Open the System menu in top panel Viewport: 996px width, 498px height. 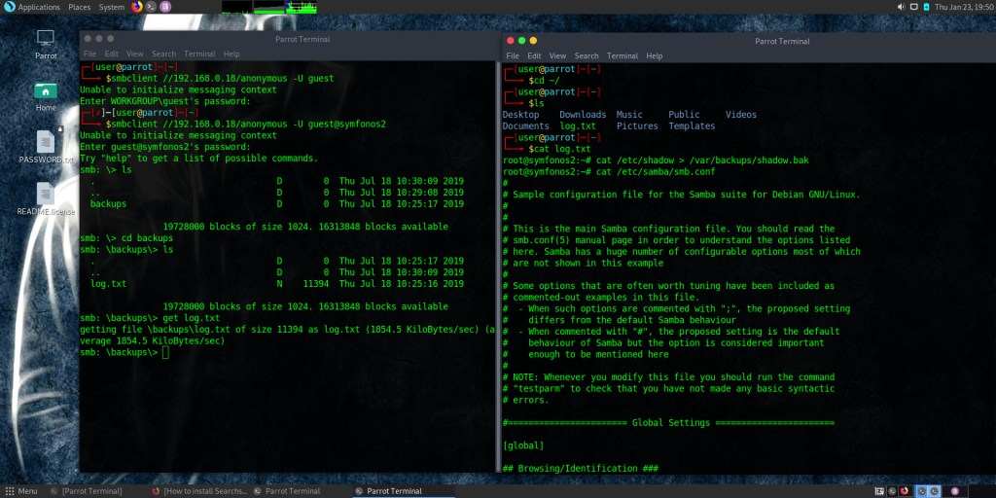coord(112,7)
